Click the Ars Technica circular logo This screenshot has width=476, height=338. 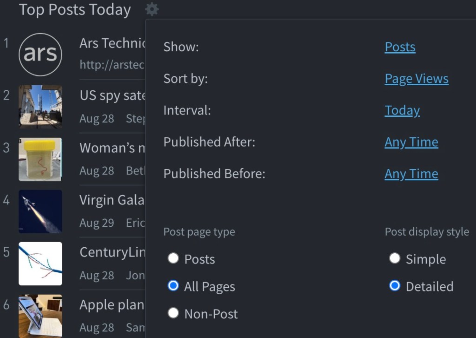point(40,54)
